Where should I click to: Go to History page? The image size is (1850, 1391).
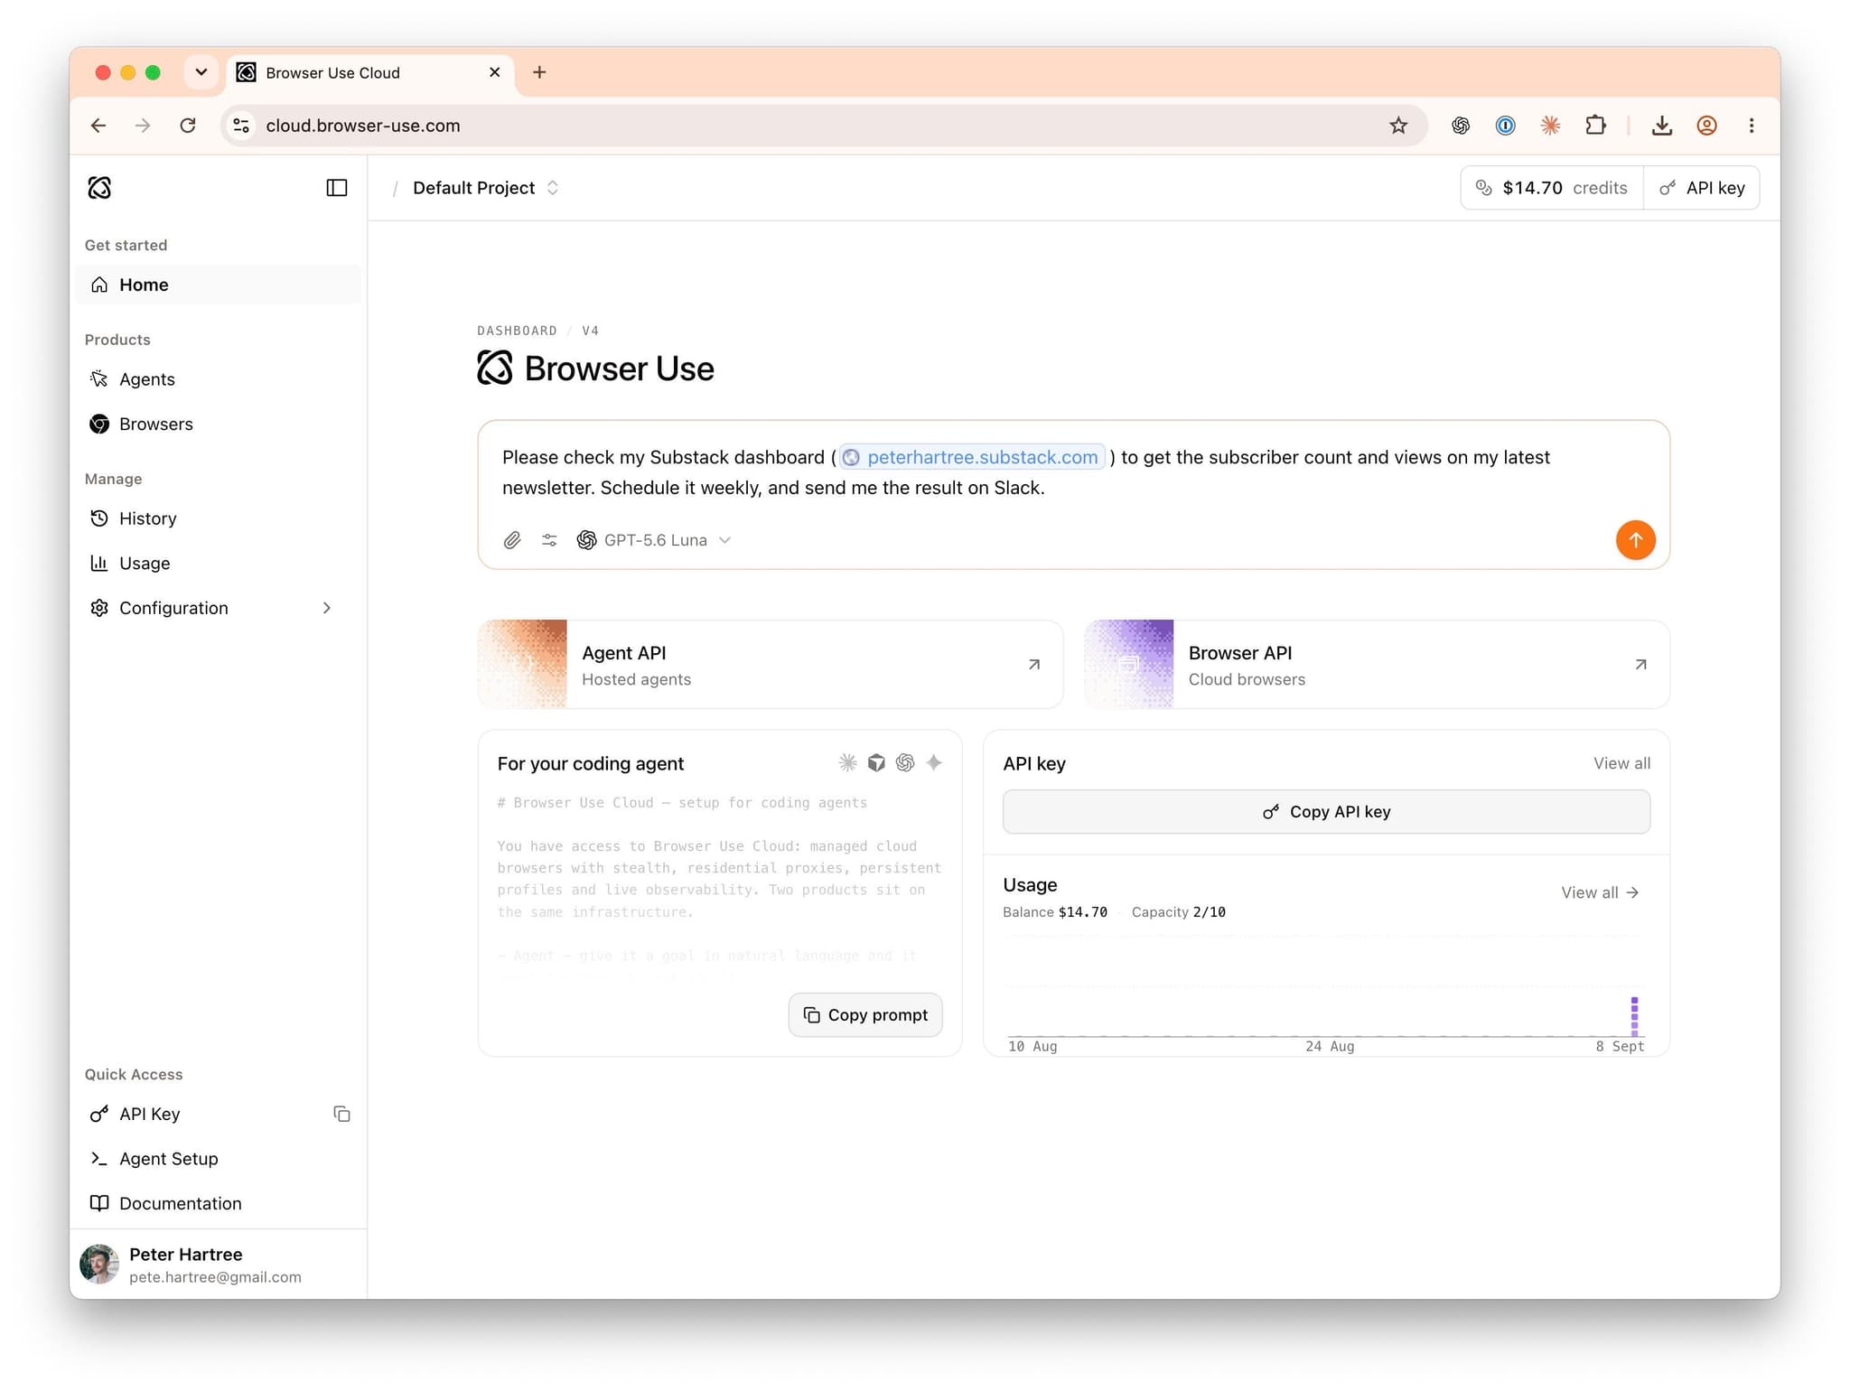tap(218, 518)
